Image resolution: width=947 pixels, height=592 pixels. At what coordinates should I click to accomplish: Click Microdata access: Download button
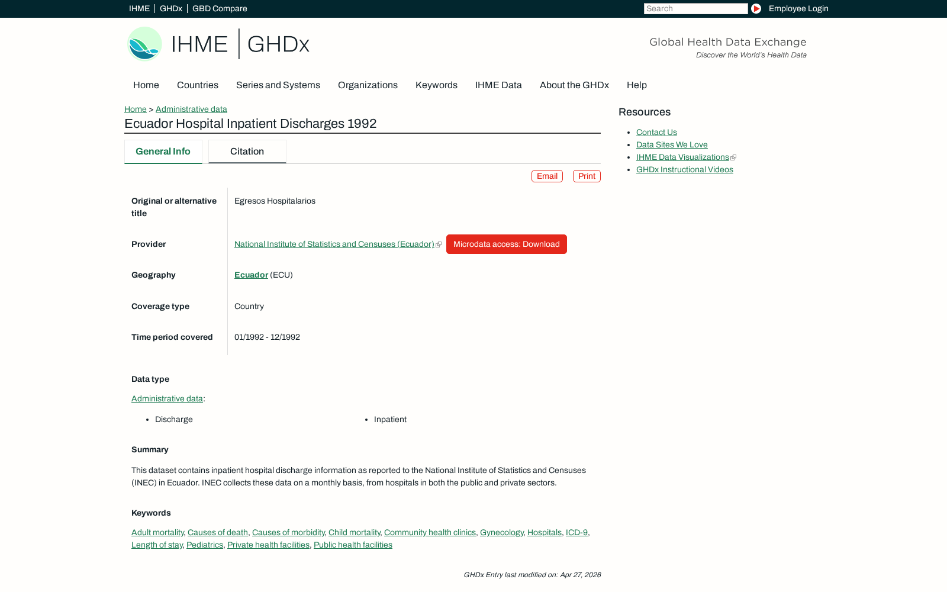pos(507,244)
